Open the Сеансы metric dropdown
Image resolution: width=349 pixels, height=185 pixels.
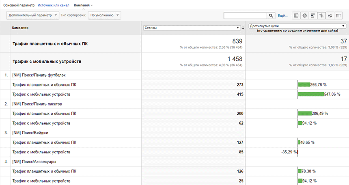pyautogui.click(x=192, y=28)
